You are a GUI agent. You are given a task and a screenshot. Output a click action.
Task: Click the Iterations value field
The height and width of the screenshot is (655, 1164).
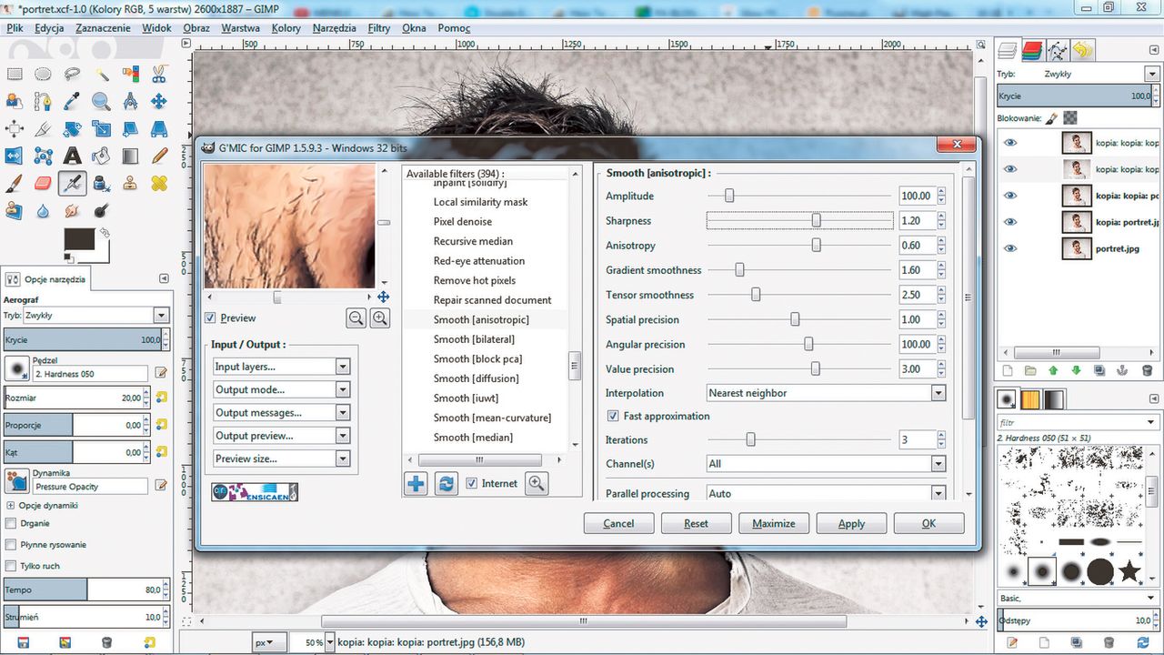click(917, 439)
